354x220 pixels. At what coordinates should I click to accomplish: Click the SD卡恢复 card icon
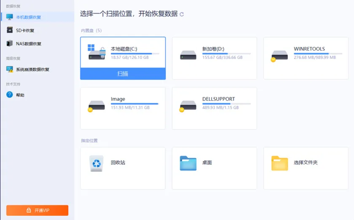pyautogui.click(x=9, y=30)
